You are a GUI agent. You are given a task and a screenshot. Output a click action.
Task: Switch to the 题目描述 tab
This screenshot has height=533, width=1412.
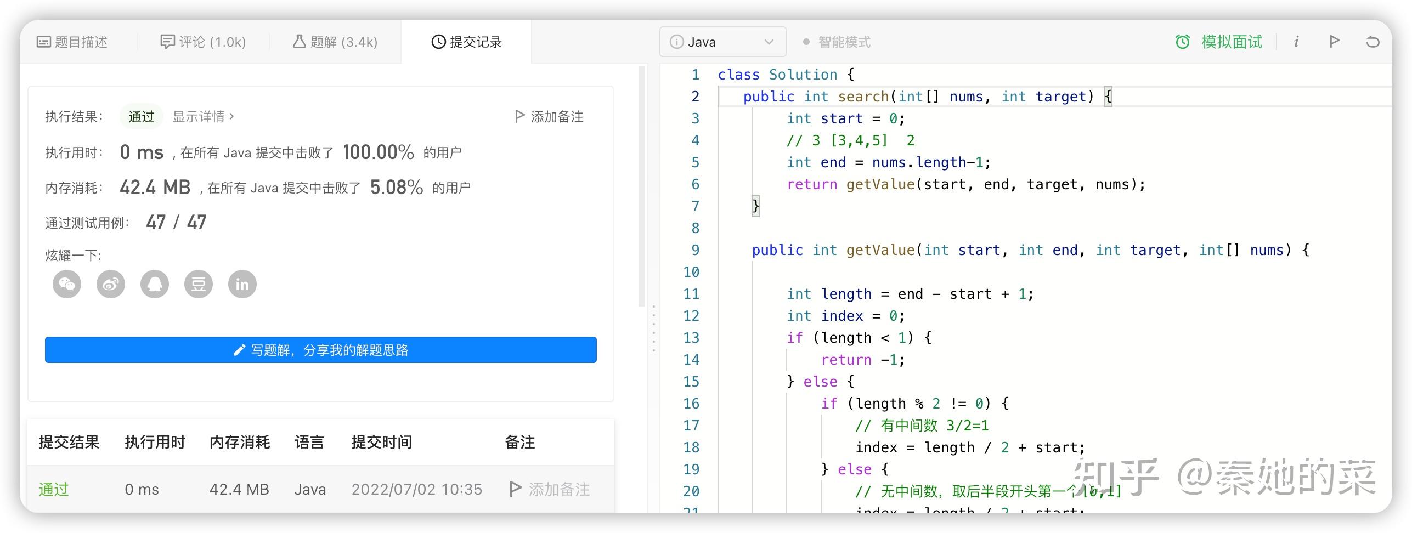click(72, 42)
